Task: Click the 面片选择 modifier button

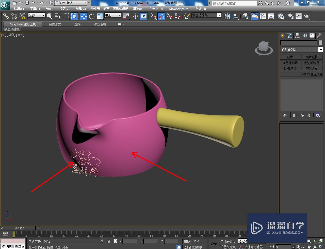Action: coord(312,57)
